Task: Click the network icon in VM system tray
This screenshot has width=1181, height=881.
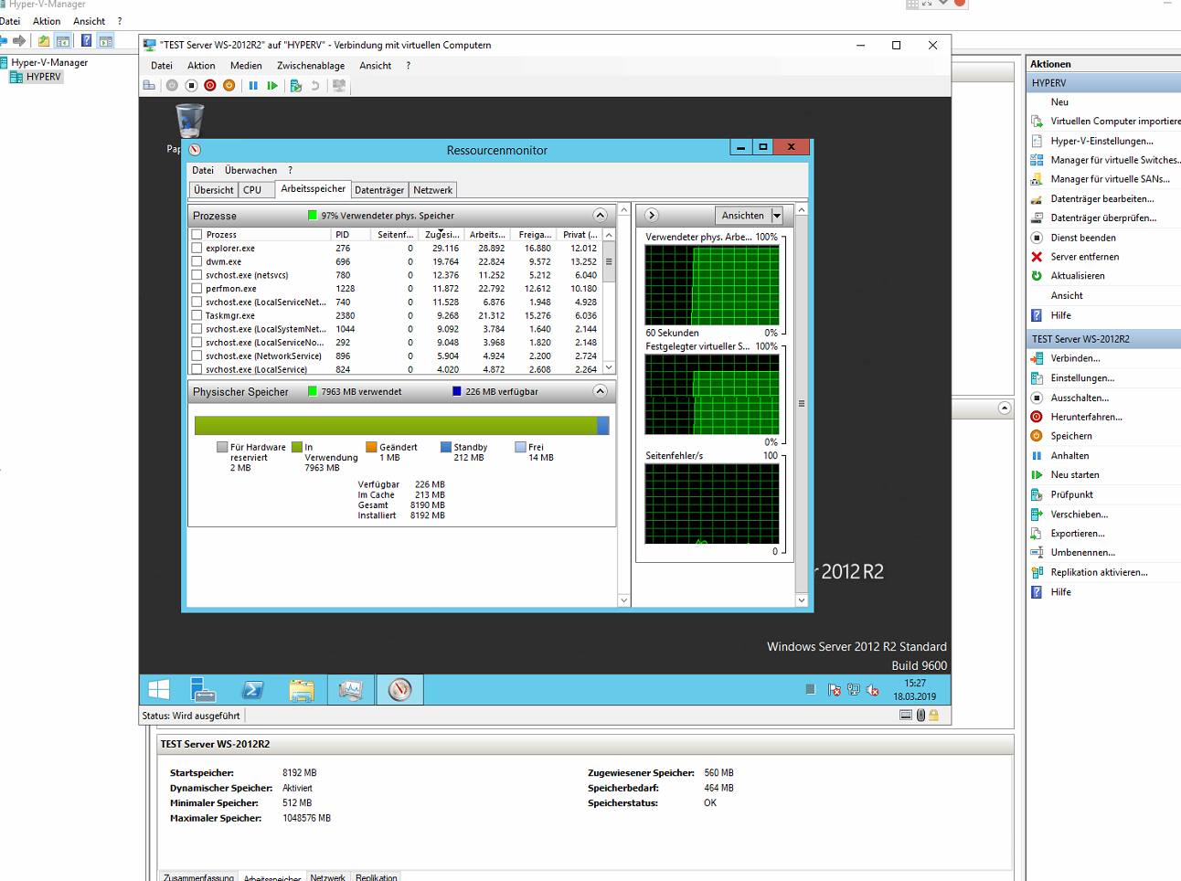Action: 854,690
